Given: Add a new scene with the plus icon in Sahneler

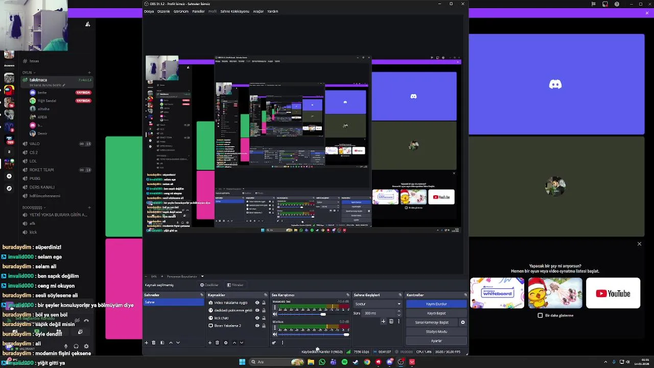Looking at the screenshot, I should [x=146, y=342].
